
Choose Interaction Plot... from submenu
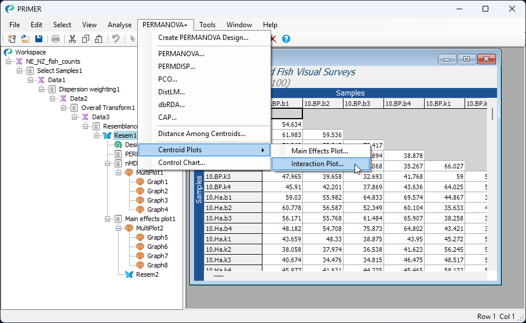coord(317,164)
